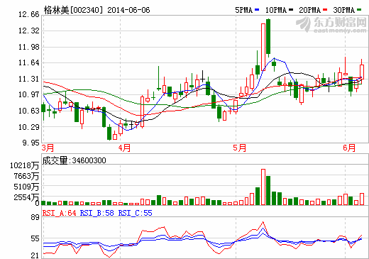Image resolution: width=369 pixels, height=259 pixels.
Task: Click the 10PMA legend label
Action: pyautogui.click(x=276, y=10)
